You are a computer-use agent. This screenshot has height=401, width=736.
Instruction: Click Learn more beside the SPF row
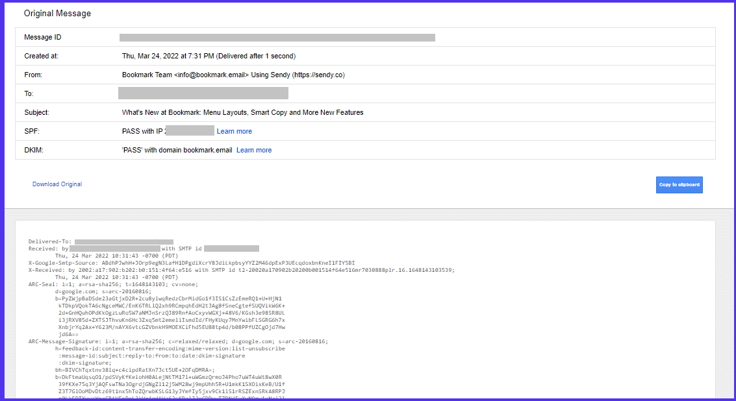234,130
